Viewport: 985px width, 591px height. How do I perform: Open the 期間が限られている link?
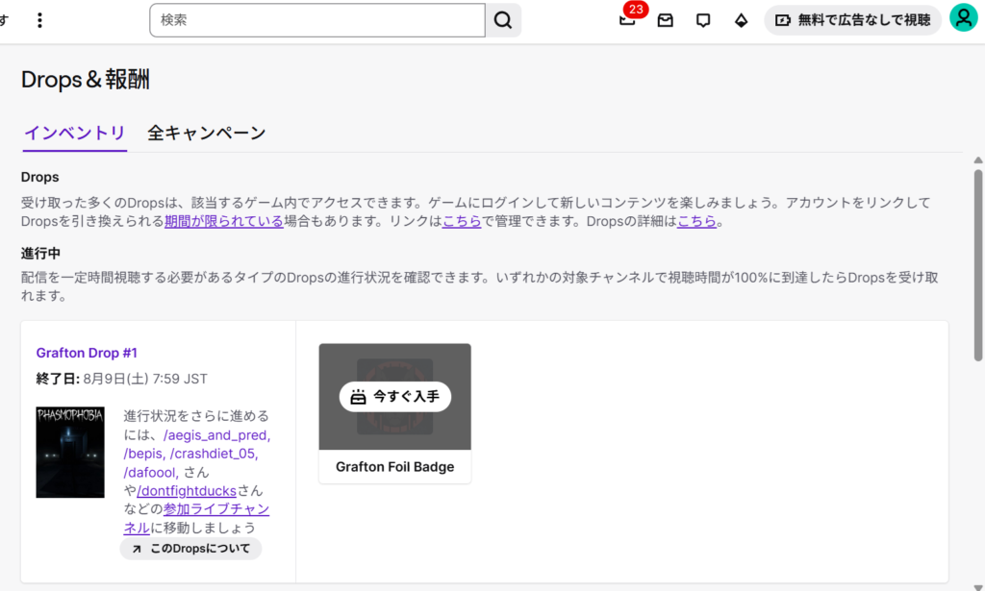pyautogui.click(x=223, y=221)
